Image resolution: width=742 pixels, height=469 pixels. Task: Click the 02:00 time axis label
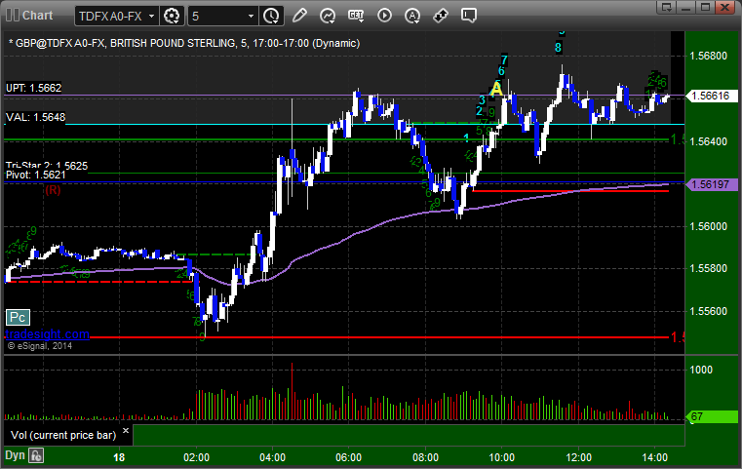pyautogui.click(x=196, y=457)
